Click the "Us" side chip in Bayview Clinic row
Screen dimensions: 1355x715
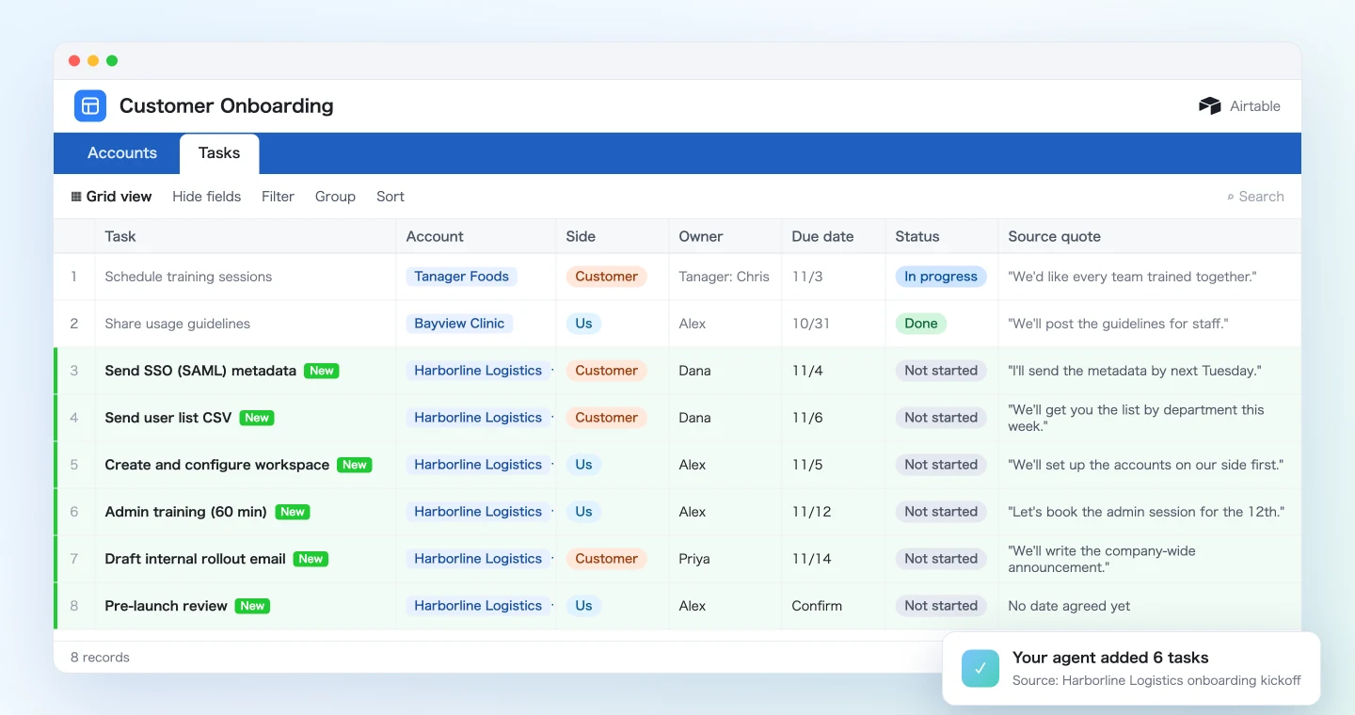(x=583, y=324)
